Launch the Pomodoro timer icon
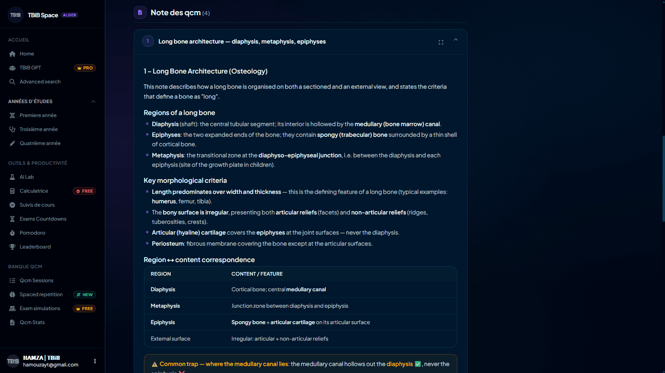Screen dimensions: 665x373 pos(12,233)
